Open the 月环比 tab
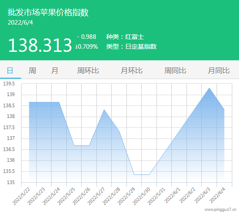Screen dimensions: 239x214 131,71
